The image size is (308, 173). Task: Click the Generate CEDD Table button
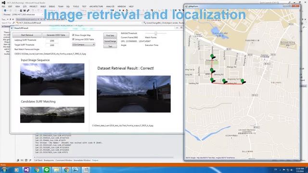56,35
